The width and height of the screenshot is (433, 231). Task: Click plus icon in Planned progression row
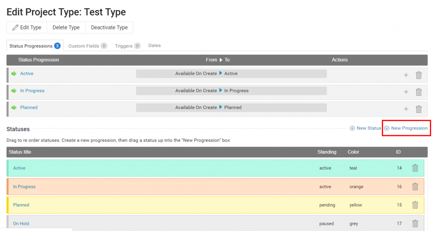click(x=406, y=109)
